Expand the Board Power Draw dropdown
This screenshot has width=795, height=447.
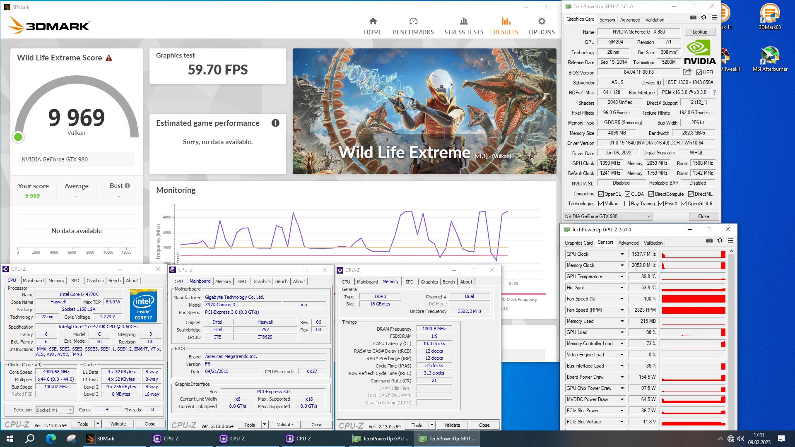click(x=622, y=377)
